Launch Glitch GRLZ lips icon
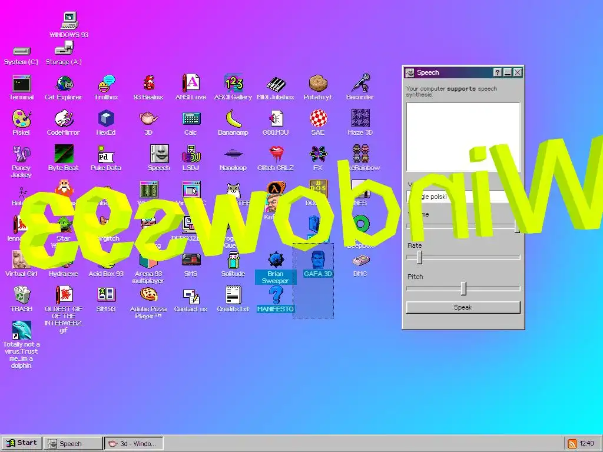Viewport: 603px width, 452px height. pyautogui.click(x=276, y=158)
